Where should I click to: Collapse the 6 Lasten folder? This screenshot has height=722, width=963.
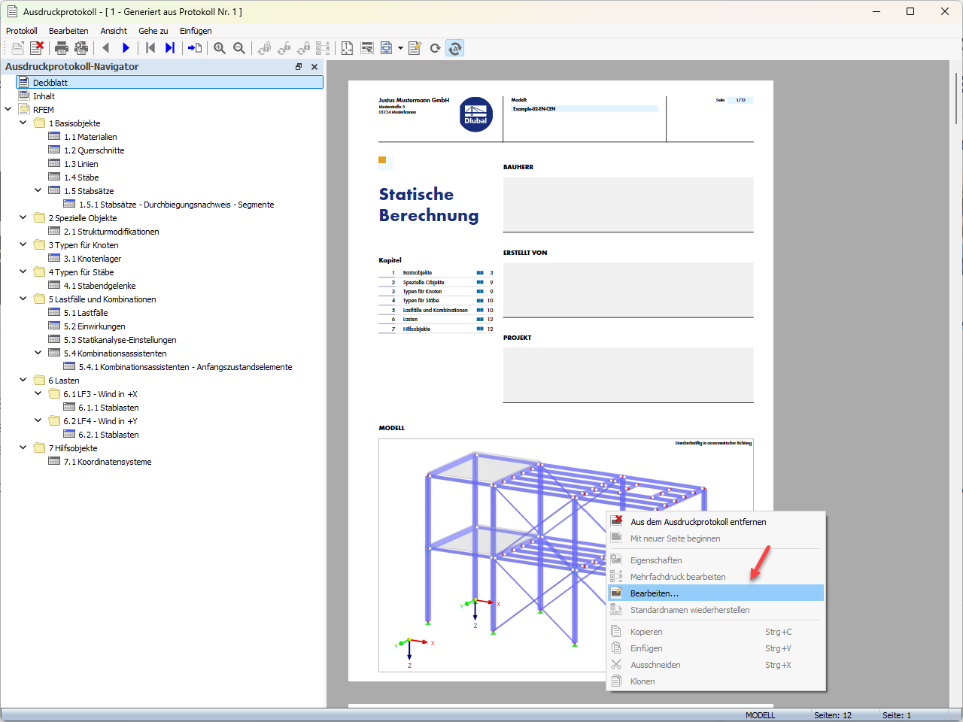pyautogui.click(x=23, y=380)
